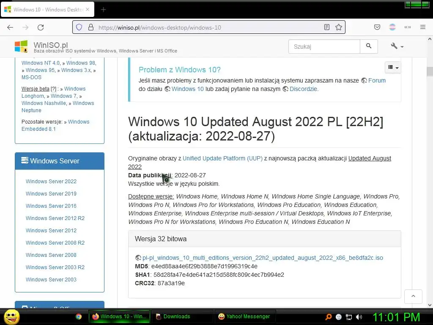This screenshot has width=433, height=325.
Task: Open the tracking protection shield icon
Action: [x=79, y=28]
